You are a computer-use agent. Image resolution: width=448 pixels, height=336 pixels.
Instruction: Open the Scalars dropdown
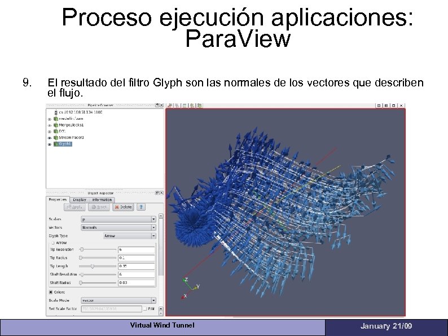118,219
